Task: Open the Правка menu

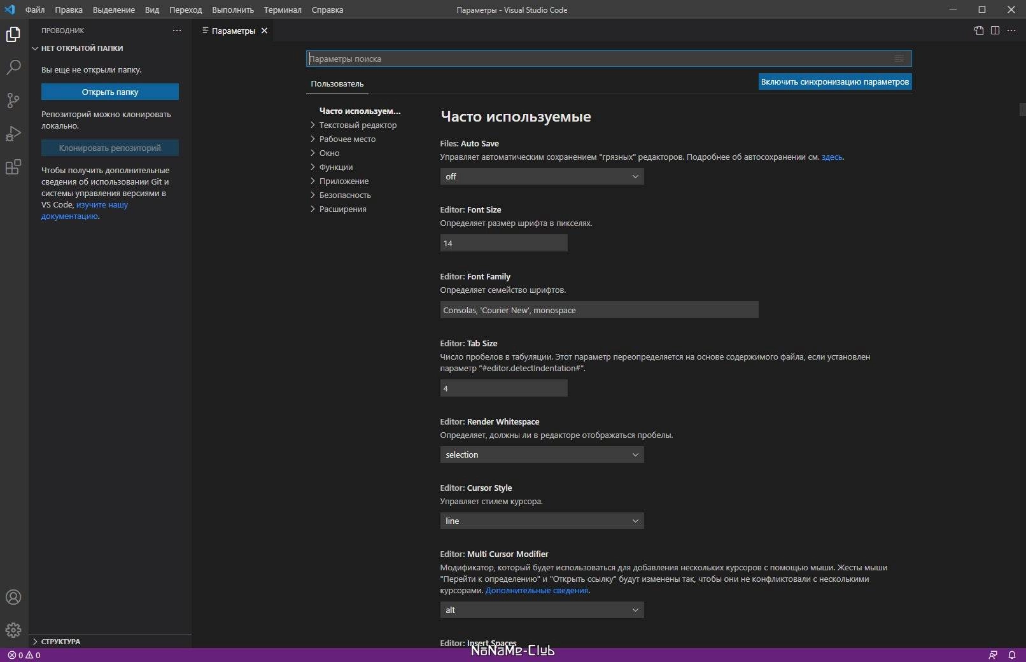Action: [69, 10]
